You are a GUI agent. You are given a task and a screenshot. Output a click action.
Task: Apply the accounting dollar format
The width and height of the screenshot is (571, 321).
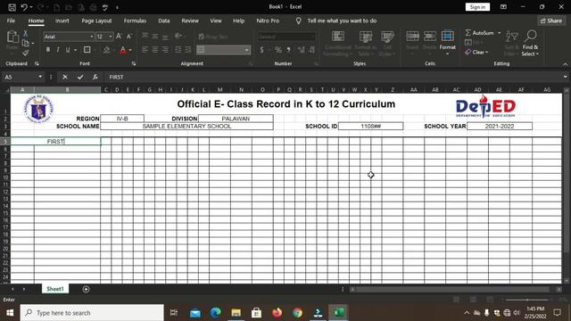(x=261, y=50)
